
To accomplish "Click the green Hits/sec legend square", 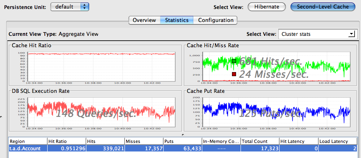I will [234, 61].
